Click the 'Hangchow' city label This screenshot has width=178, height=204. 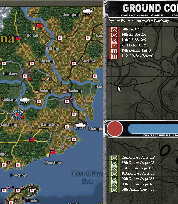[50, 125]
